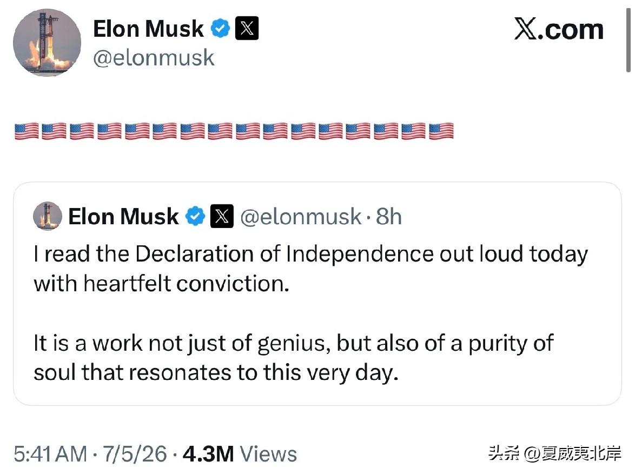Click the second paragraph about purity of soul
Image resolution: width=635 pixels, height=475 pixels.
tap(293, 358)
